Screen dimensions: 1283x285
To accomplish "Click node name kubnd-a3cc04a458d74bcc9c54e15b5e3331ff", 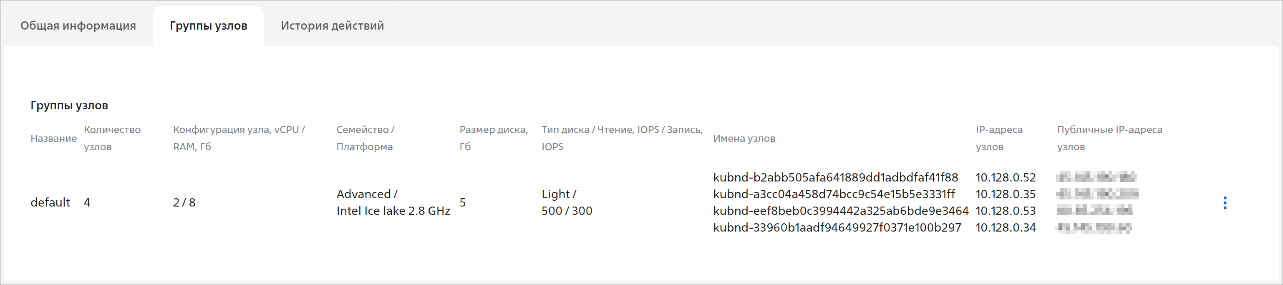I will point(834,194).
